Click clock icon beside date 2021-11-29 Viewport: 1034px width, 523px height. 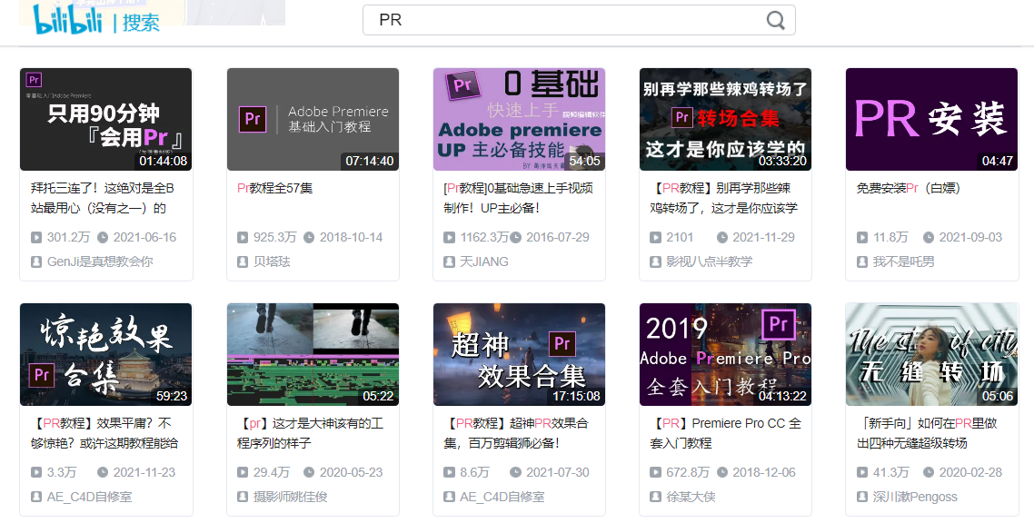coord(722,237)
